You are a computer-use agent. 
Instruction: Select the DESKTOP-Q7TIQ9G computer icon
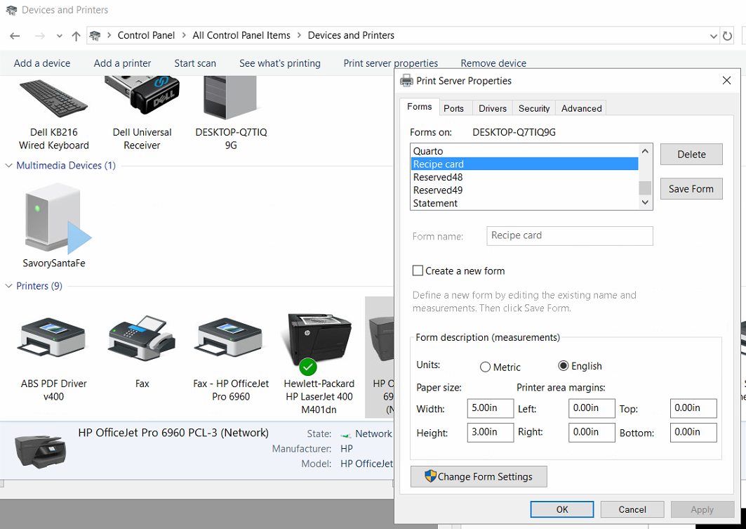click(x=231, y=98)
